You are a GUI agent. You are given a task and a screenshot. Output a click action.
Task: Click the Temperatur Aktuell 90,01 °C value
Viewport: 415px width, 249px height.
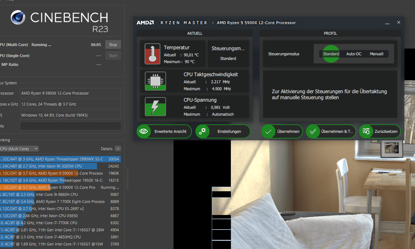click(x=191, y=55)
